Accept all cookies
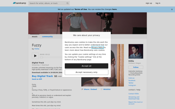This screenshot has width=175, height=109. pos(87,66)
